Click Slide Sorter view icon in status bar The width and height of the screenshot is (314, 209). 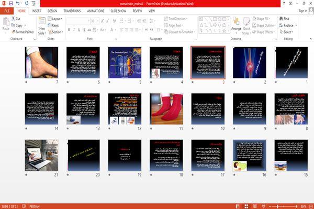[246, 206]
